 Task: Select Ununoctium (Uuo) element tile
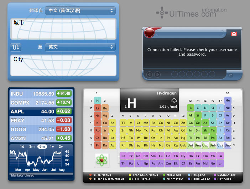click(x=228, y=145)
